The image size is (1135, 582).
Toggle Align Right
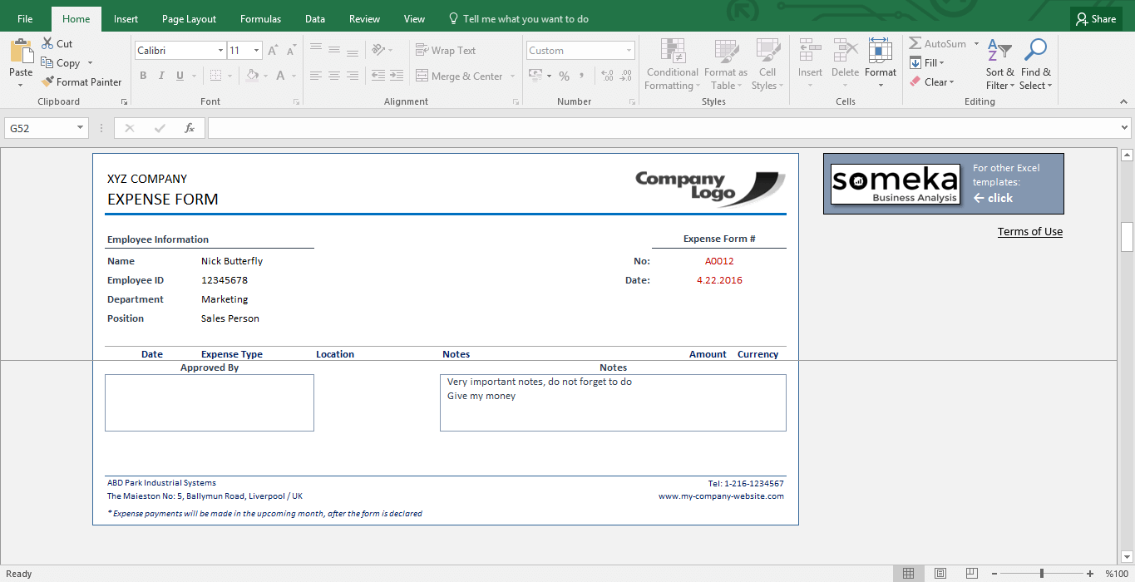(x=353, y=76)
